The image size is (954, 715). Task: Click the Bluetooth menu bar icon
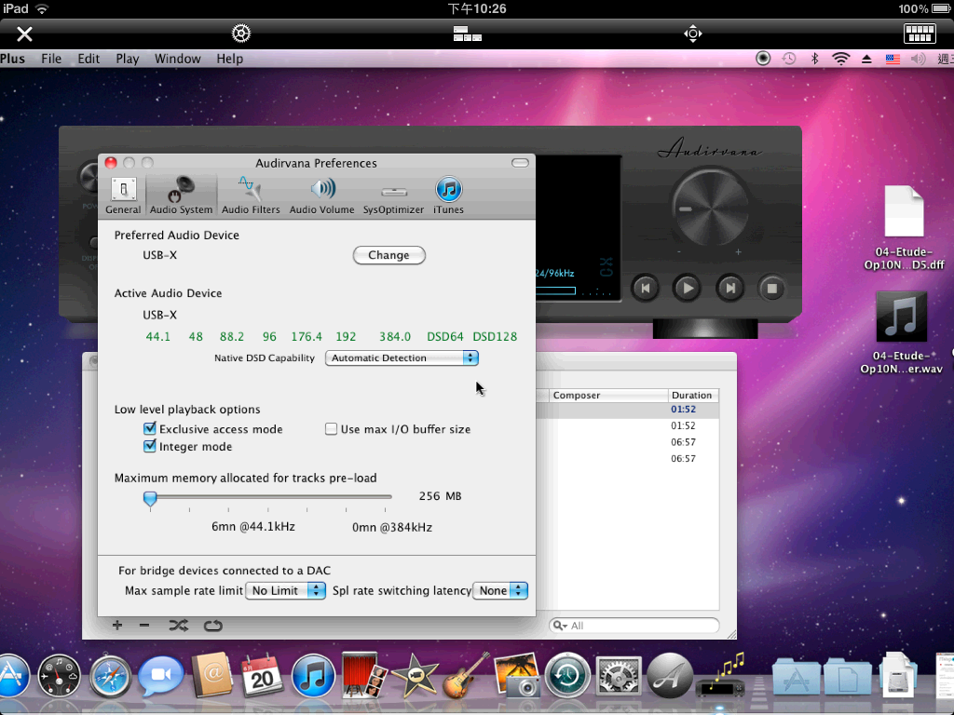(x=814, y=59)
